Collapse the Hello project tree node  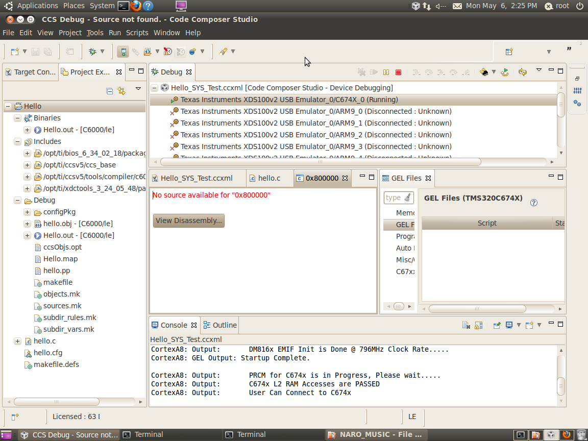(8, 106)
